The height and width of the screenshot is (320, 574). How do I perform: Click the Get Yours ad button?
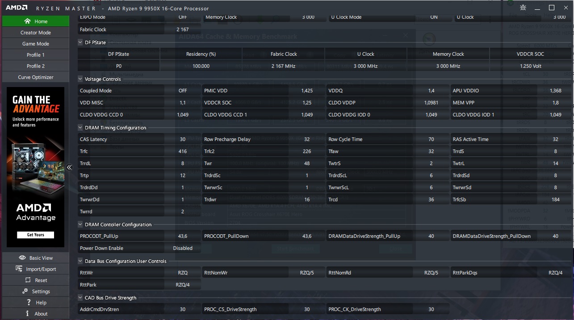click(35, 235)
